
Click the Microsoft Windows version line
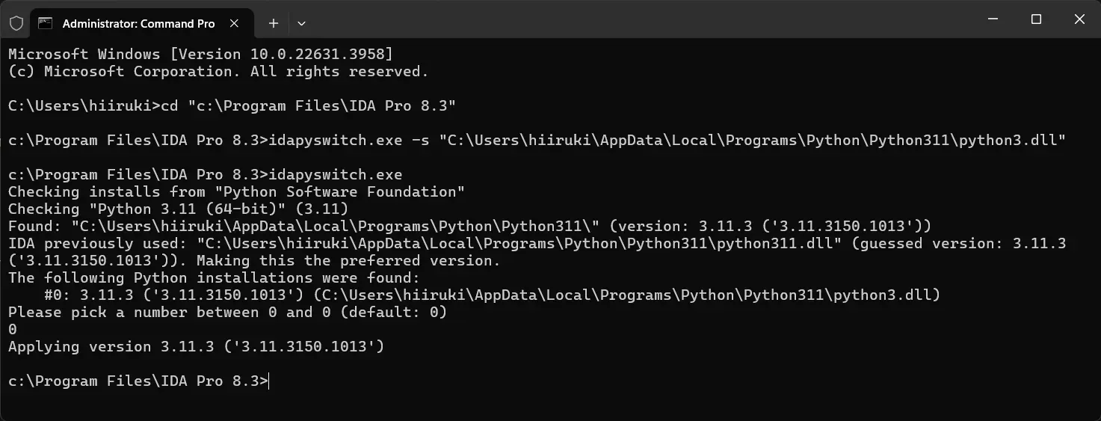(200, 55)
